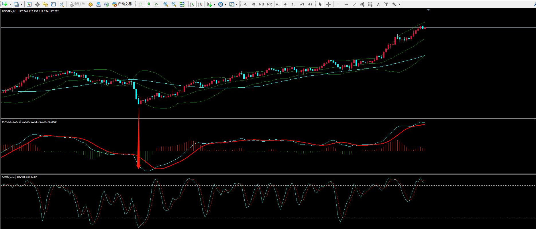
Task: Select the vertical line drawing tool
Action: pyautogui.click(x=338, y=4)
